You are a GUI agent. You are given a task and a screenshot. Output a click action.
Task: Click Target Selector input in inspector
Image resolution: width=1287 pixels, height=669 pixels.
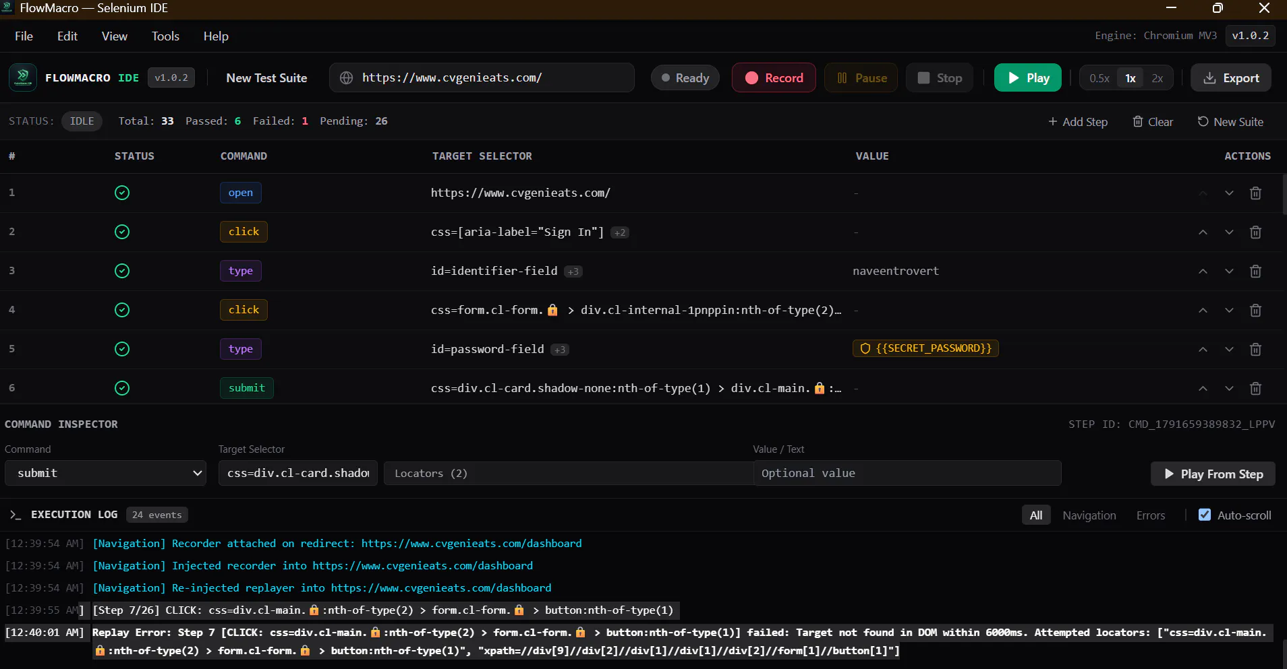click(297, 473)
